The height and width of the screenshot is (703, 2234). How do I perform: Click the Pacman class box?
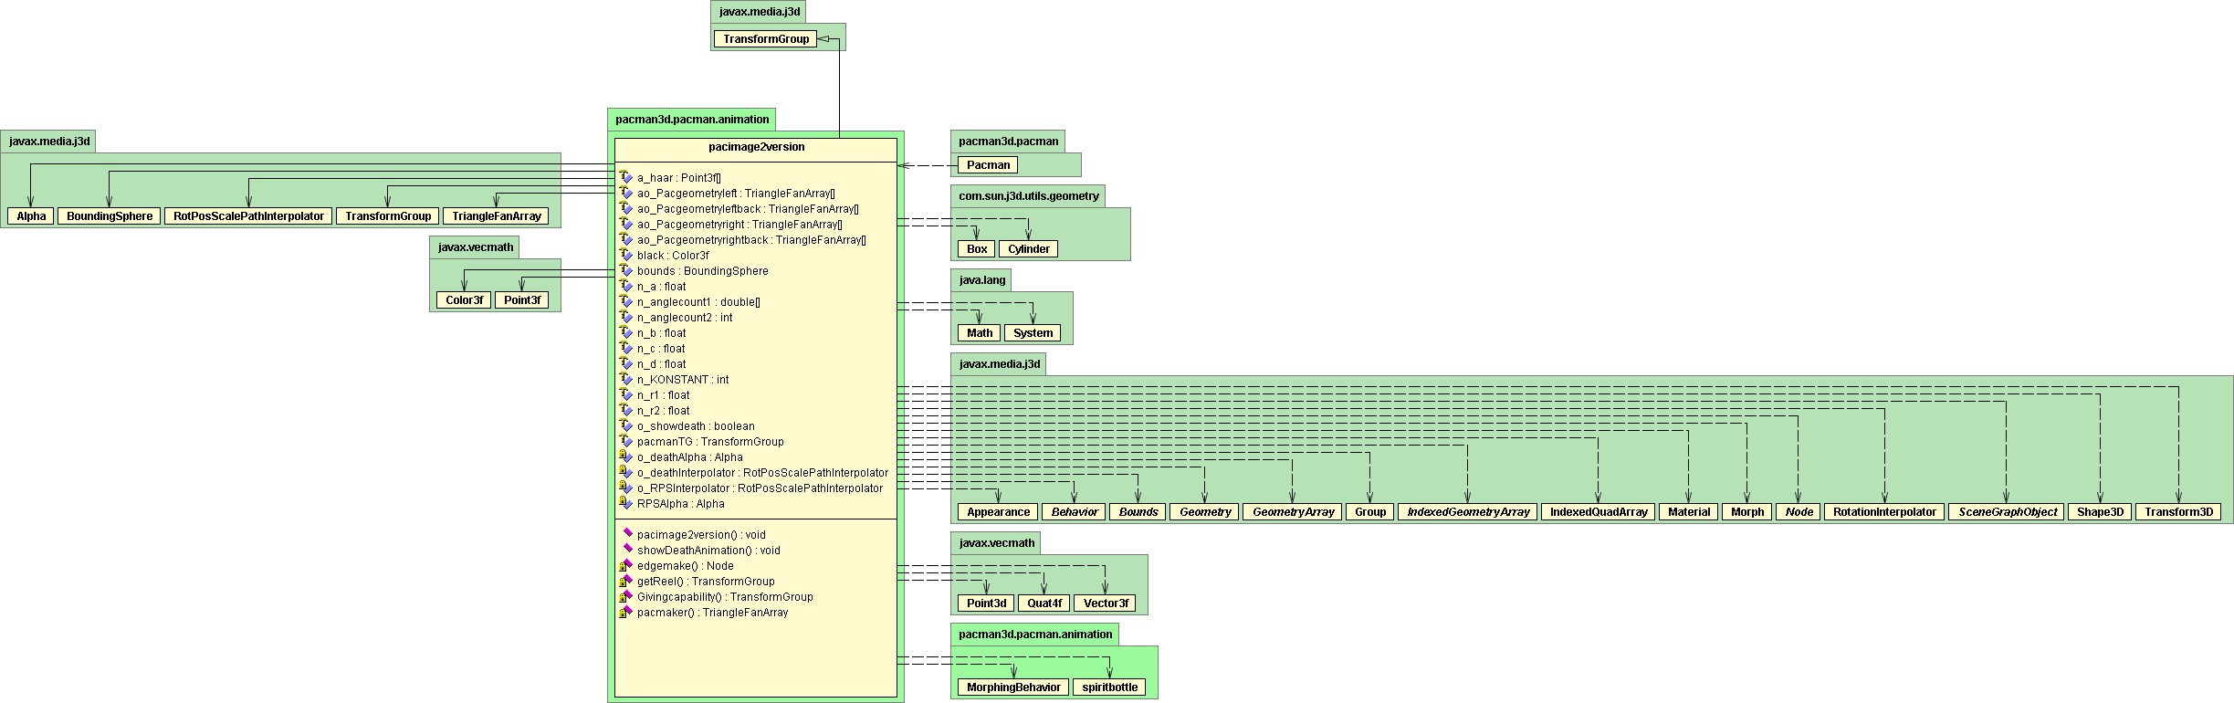point(988,165)
